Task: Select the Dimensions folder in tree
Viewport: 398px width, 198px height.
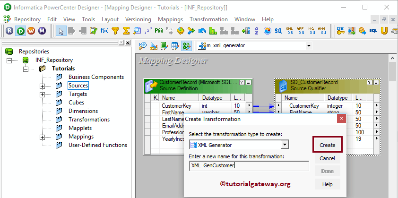Action: point(83,111)
